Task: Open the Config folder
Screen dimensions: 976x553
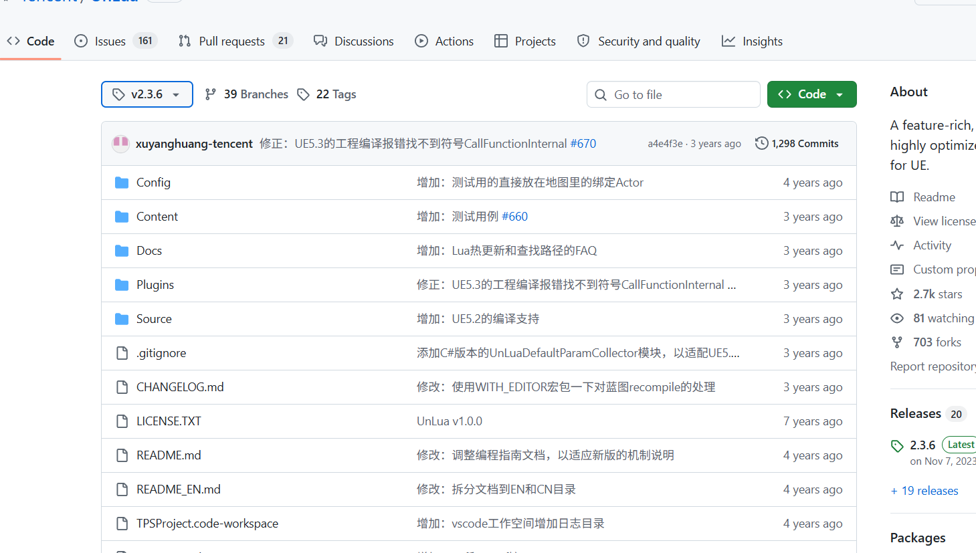Action: point(153,183)
